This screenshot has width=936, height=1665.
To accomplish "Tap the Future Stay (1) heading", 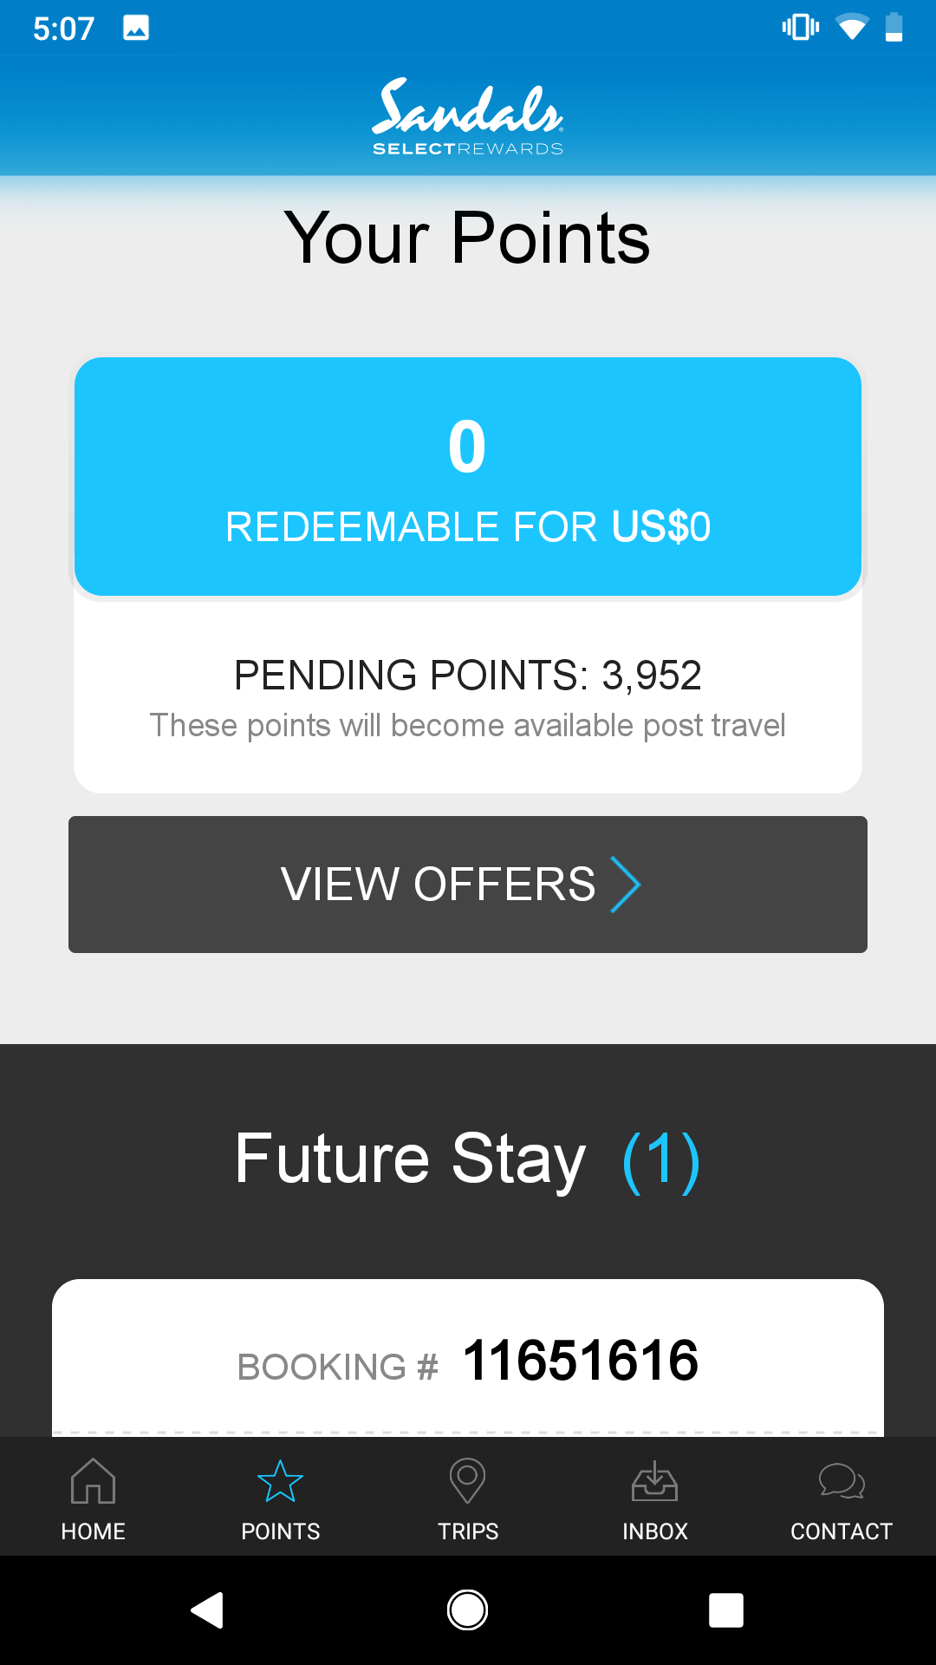I will tap(468, 1159).
